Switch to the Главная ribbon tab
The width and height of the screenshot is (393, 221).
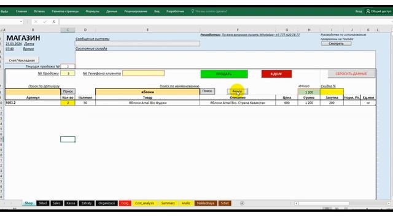tap(21, 11)
